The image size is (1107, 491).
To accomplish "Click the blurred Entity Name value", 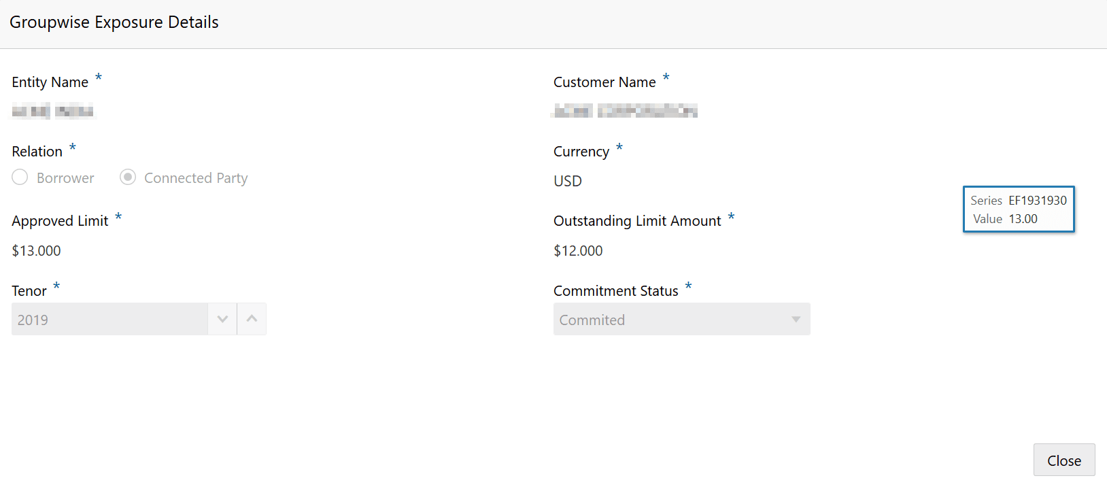I will click(x=53, y=111).
